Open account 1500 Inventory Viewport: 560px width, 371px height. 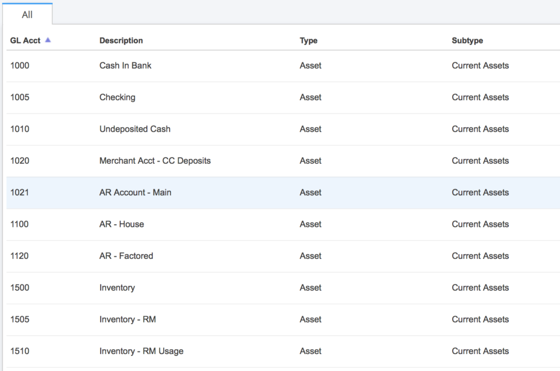coord(118,287)
